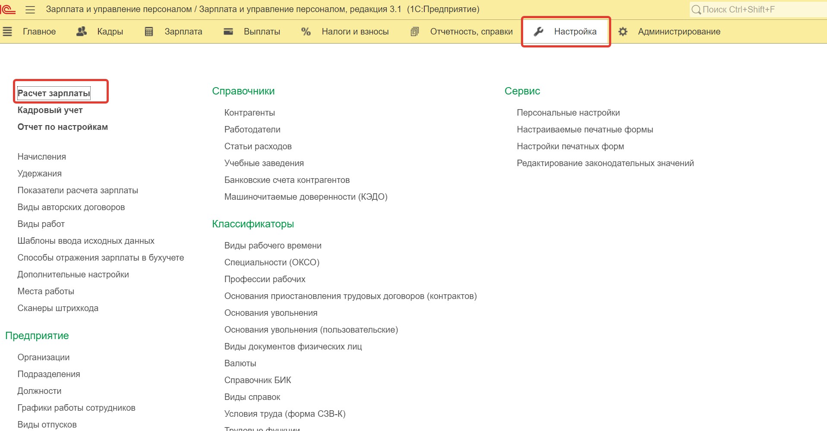Open the Кадры section
Viewport: 827px width, 431px height.
[110, 31]
